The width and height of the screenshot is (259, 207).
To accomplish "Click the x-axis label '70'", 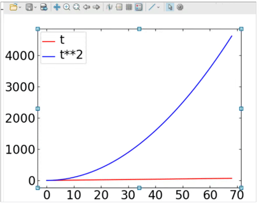I will (237, 195).
